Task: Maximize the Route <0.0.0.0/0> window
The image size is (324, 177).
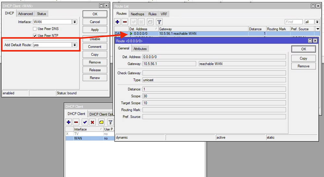Action: click(x=310, y=41)
